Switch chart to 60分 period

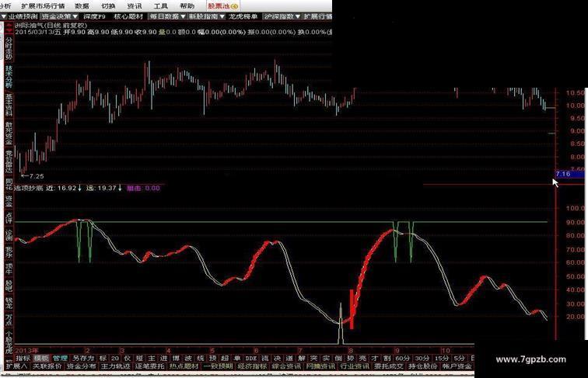[402, 359]
